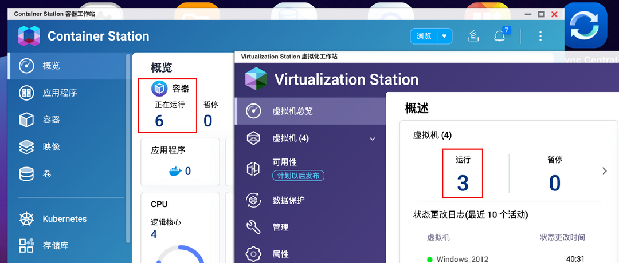Click the blue 容器 cube icon in overview
Screen dimensions: 619x263
click(x=159, y=89)
